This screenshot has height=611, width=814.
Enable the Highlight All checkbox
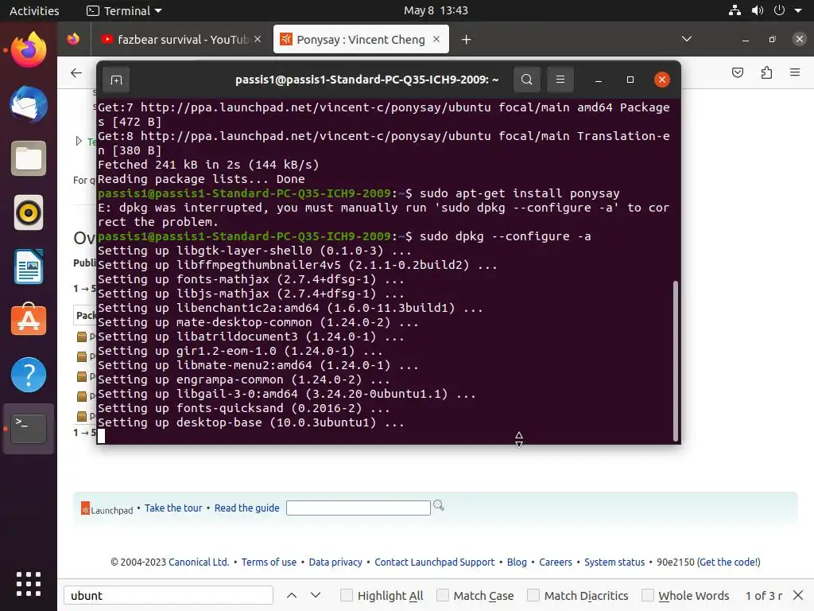click(x=347, y=595)
